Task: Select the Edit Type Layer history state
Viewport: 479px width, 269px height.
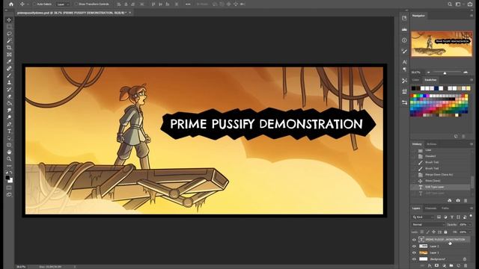Action: (441, 187)
